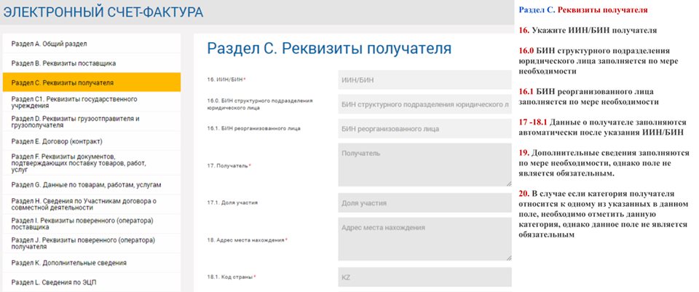Image resolution: width=699 pixels, height=292 pixels.
Task: Switch to Раздел G. Данные по товарам
Action: [x=91, y=185]
